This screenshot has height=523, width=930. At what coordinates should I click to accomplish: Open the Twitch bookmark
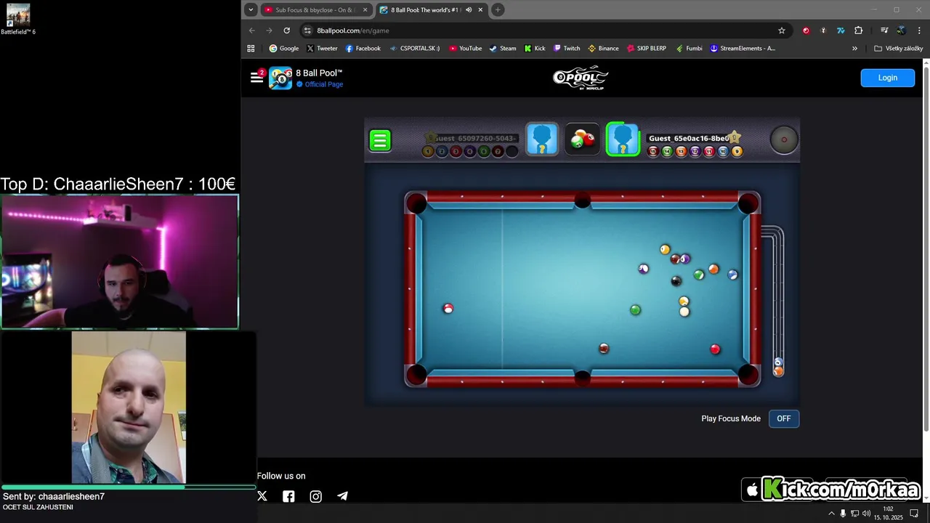point(567,49)
